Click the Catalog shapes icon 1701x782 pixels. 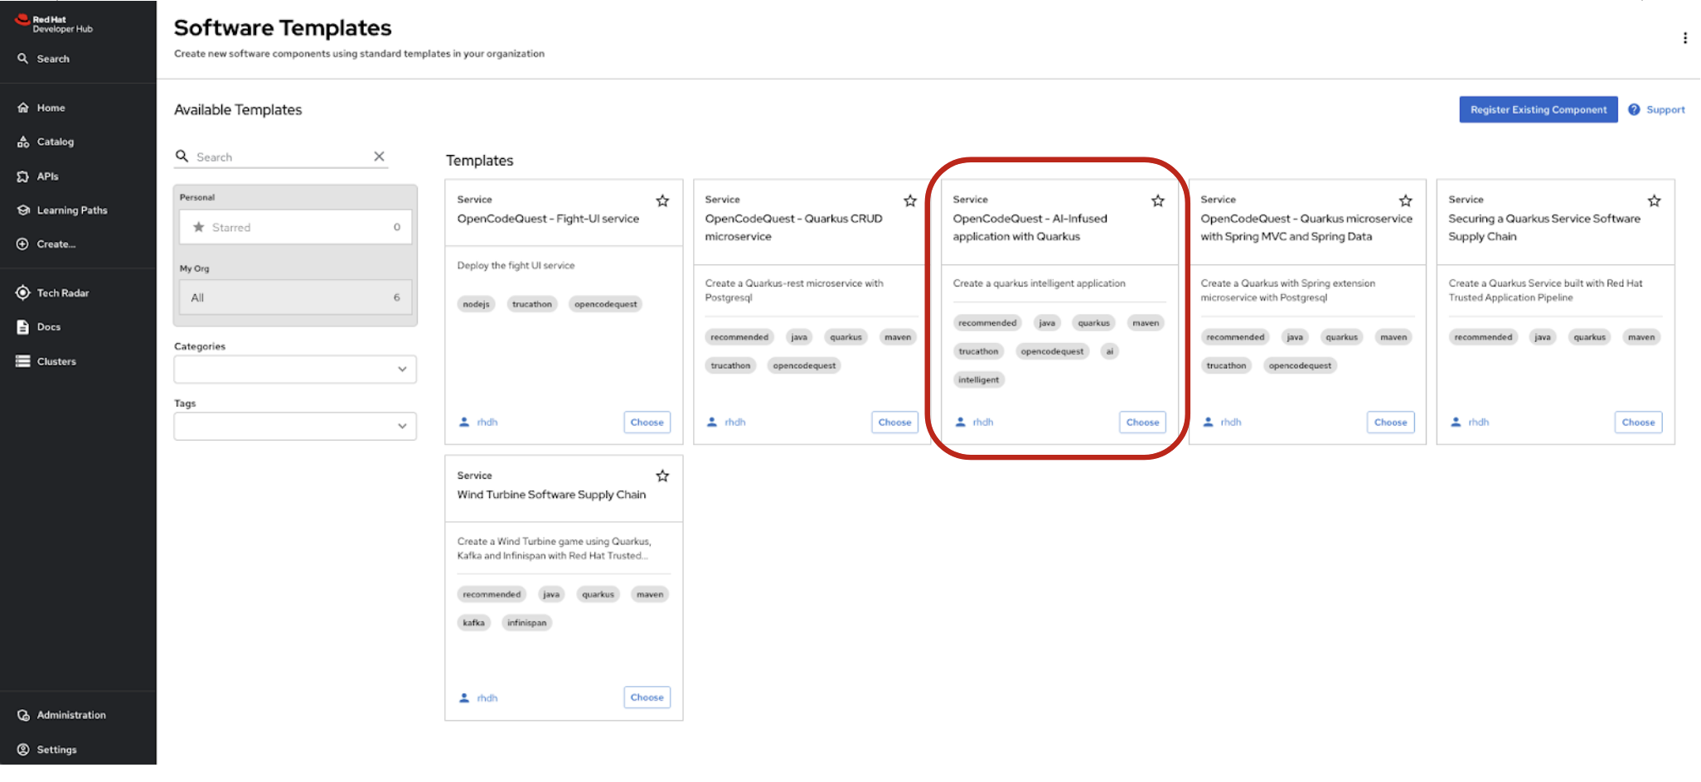[x=23, y=142]
